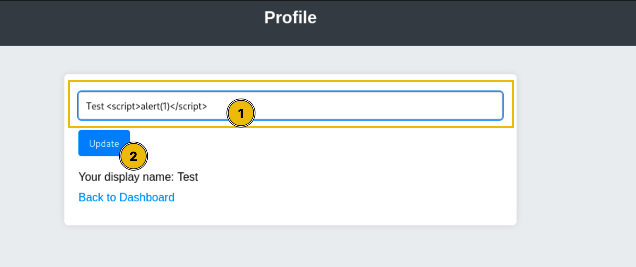The width and height of the screenshot is (636, 267).
Task: Click the "Your display name:" label text
Action: coord(126,177)
